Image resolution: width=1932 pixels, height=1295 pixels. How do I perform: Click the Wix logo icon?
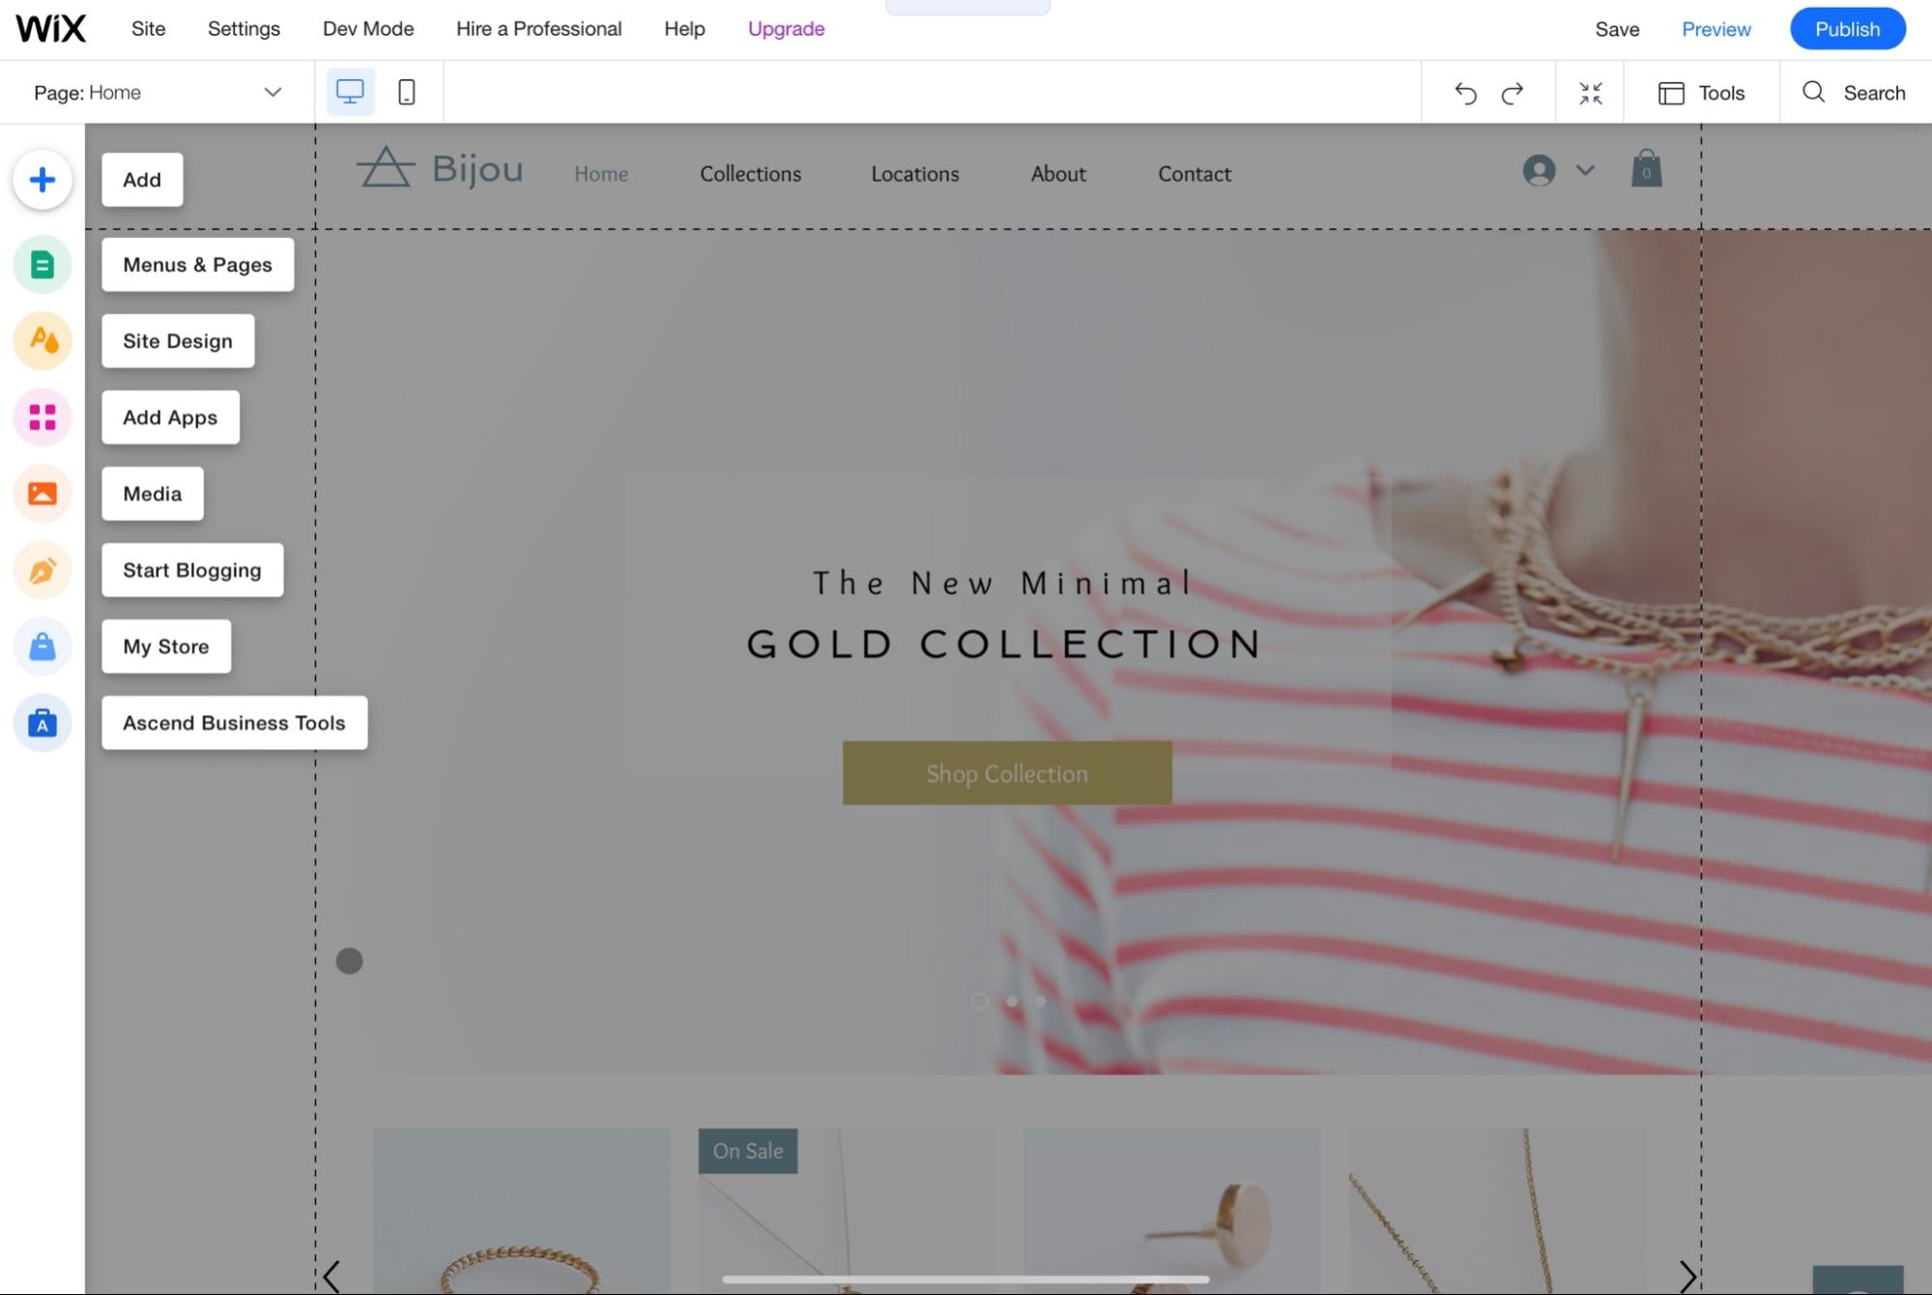coord(52,27)
